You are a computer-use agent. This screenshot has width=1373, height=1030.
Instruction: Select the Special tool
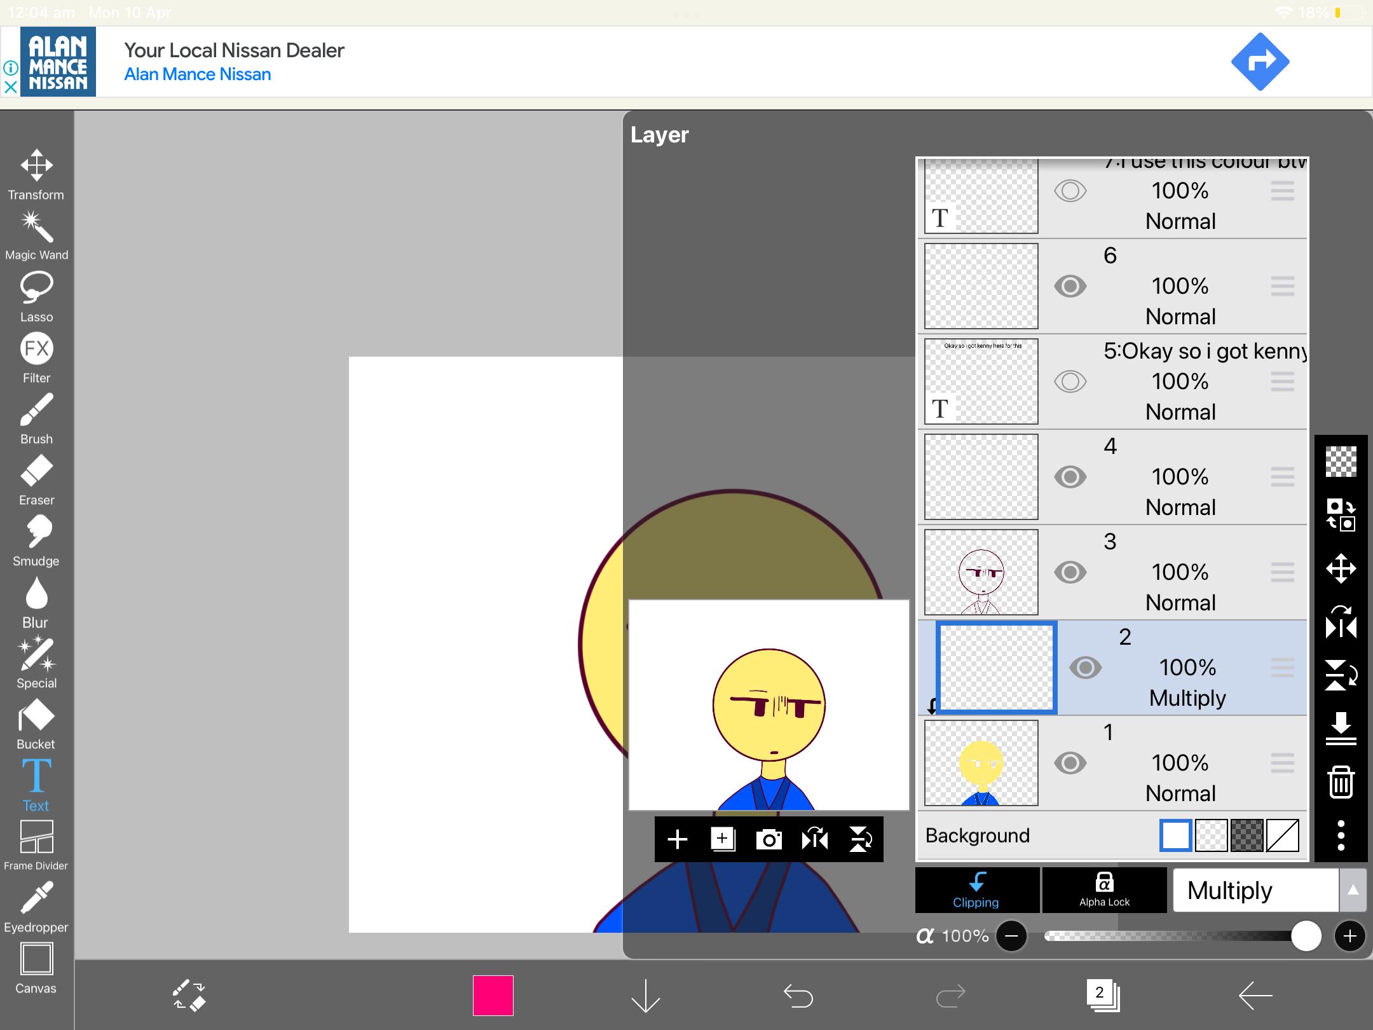click(x=36, y=663)
